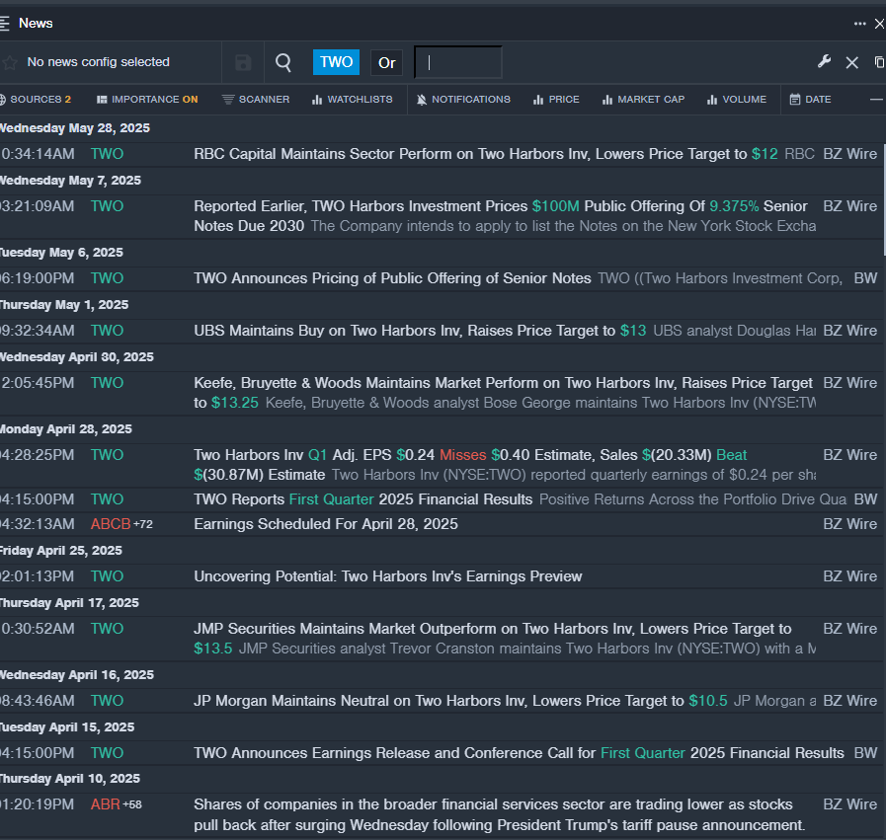Clear the search with the X icon

[x=851, y=62]
